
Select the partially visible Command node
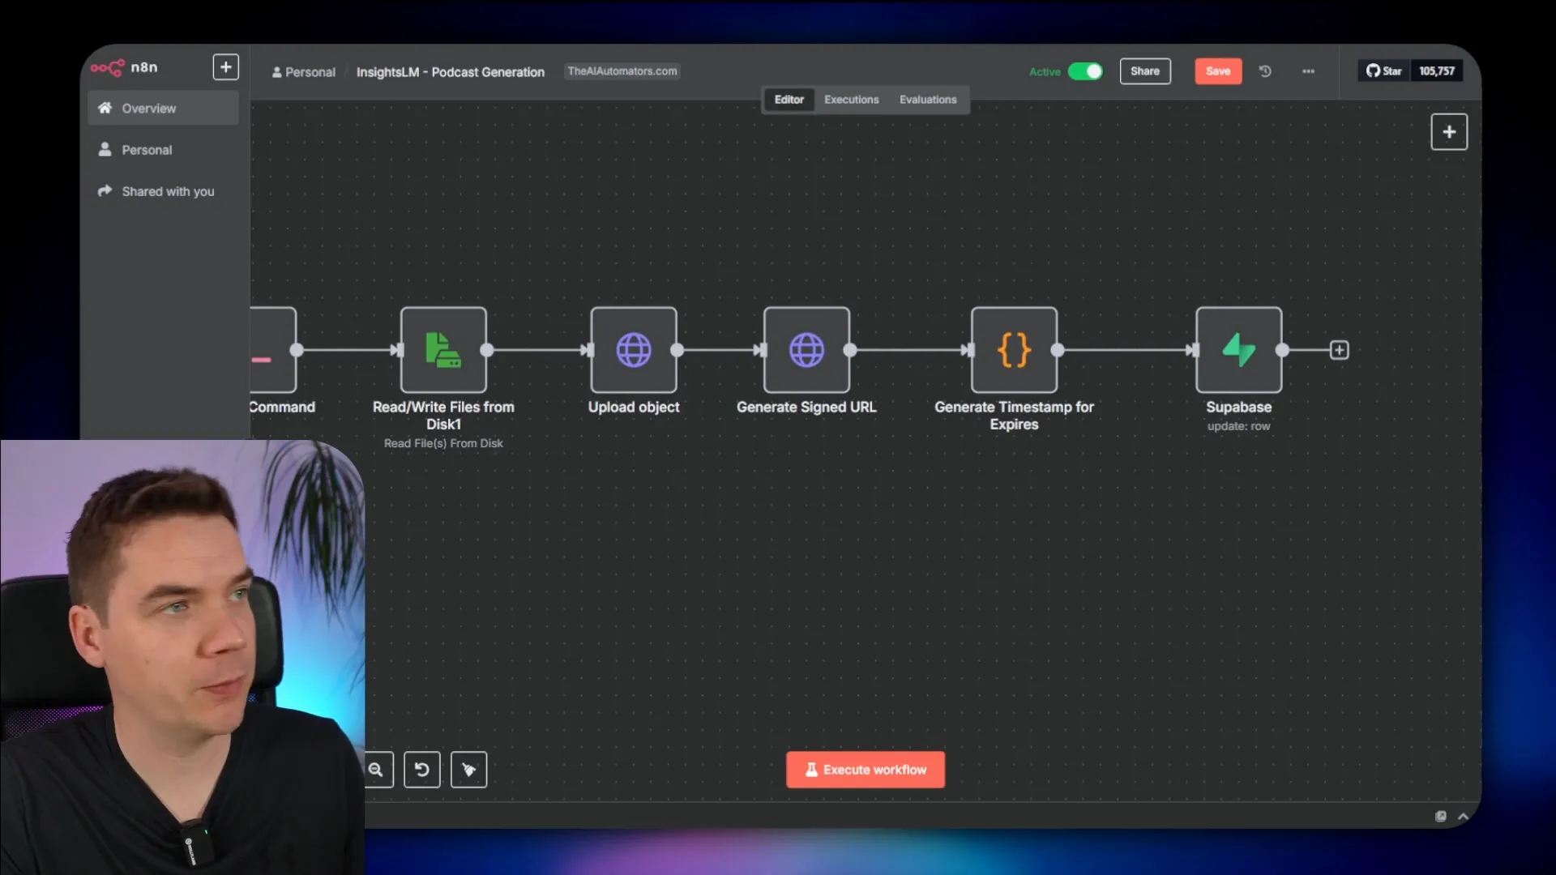(x=273, y=350)
